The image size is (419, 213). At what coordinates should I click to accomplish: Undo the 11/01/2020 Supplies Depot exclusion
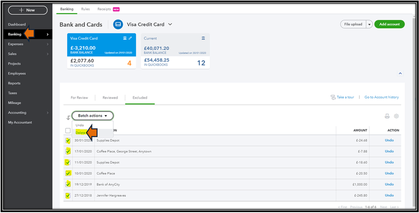coord(389,162)
